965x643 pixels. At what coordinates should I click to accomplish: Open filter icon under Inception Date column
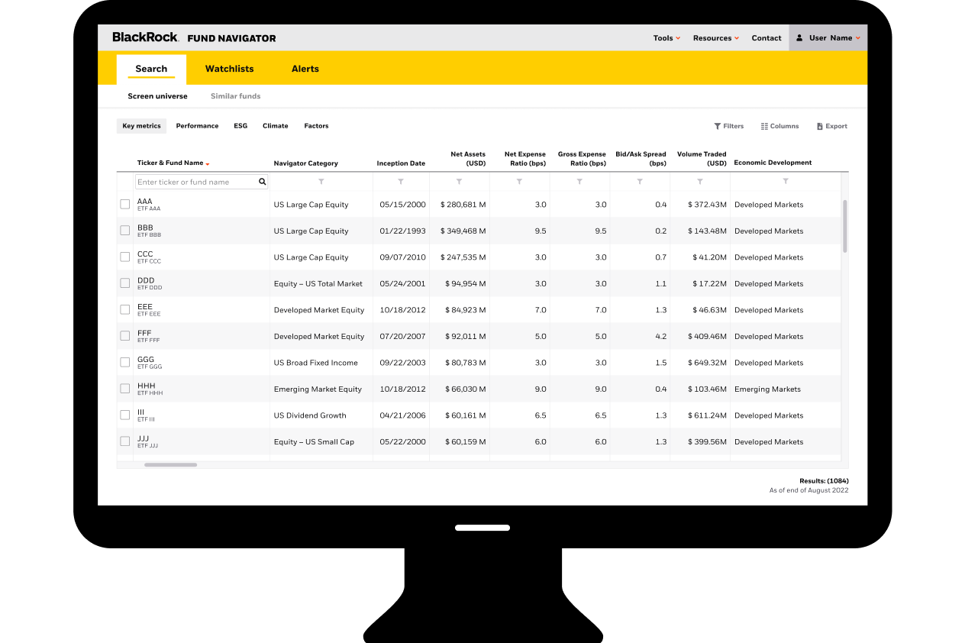pyautogui.click(x=401, y=182)
